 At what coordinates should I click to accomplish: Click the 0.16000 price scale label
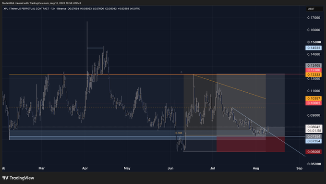click(x=314, y=30)
